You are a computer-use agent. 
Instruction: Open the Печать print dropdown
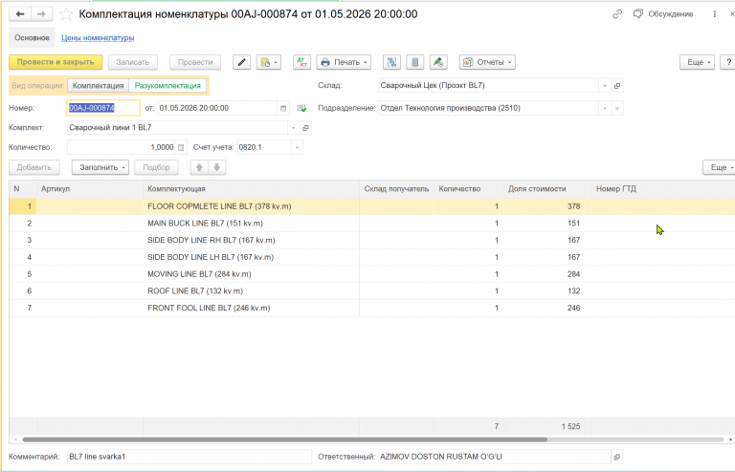(344, 62)
